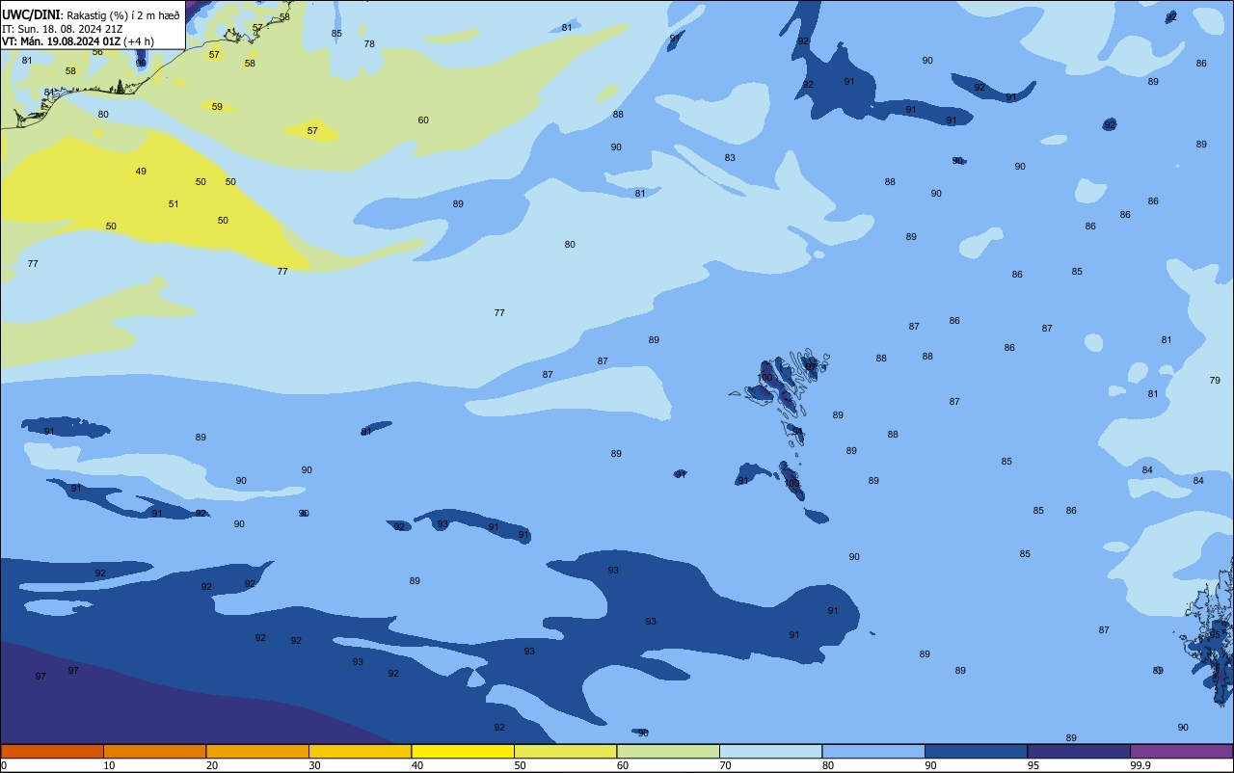Click the 40–50 bright yellow legend swatch
The image size is (1234, 773).
point(463,751)
